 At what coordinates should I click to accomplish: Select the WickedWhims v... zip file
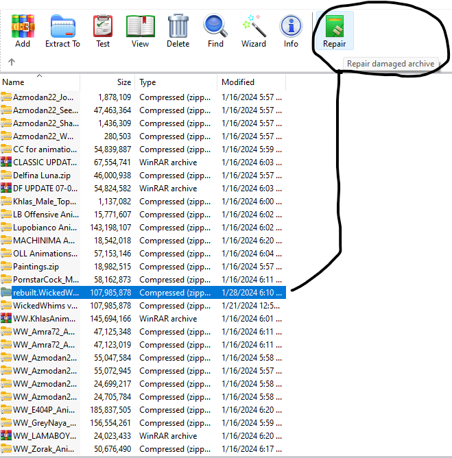click(143, 306)
